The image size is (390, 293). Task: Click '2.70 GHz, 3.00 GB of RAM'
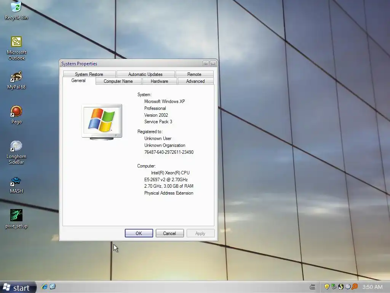(169, 186)
